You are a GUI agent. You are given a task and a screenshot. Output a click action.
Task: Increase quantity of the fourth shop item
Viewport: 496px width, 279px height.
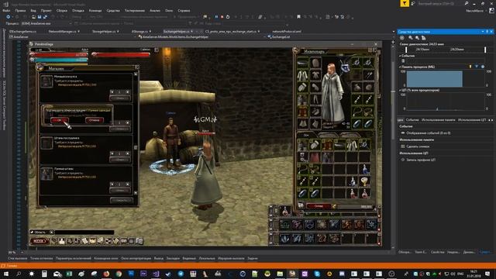pyautogui.click(x=127, y=184)
